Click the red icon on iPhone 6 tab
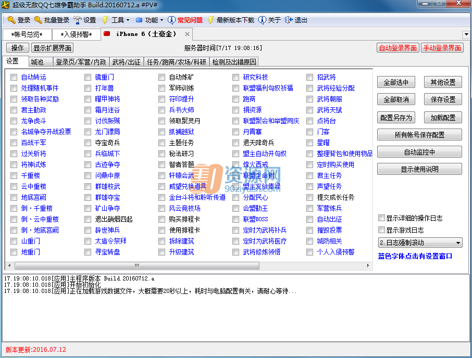This screenshot has height=358, width=472. coord(107,34)
